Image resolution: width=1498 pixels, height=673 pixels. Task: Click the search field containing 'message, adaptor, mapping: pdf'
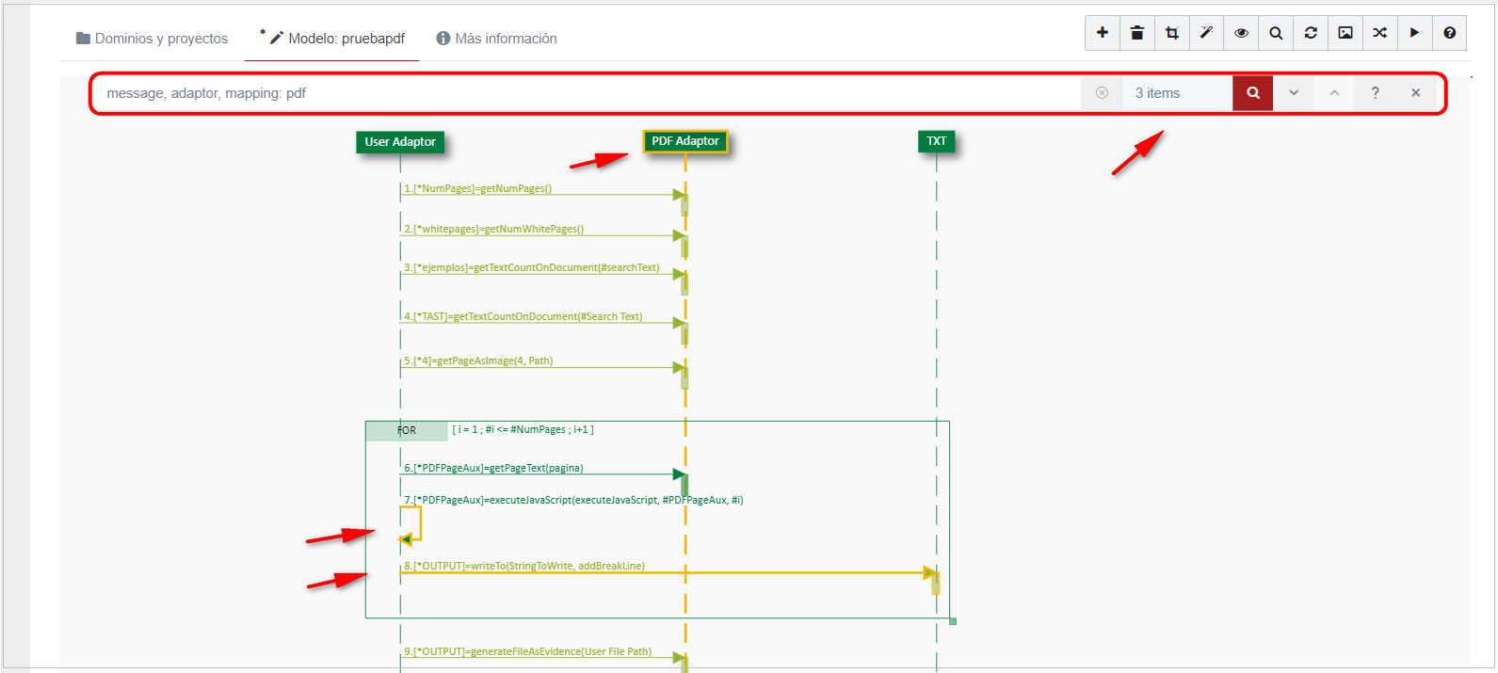584,93
